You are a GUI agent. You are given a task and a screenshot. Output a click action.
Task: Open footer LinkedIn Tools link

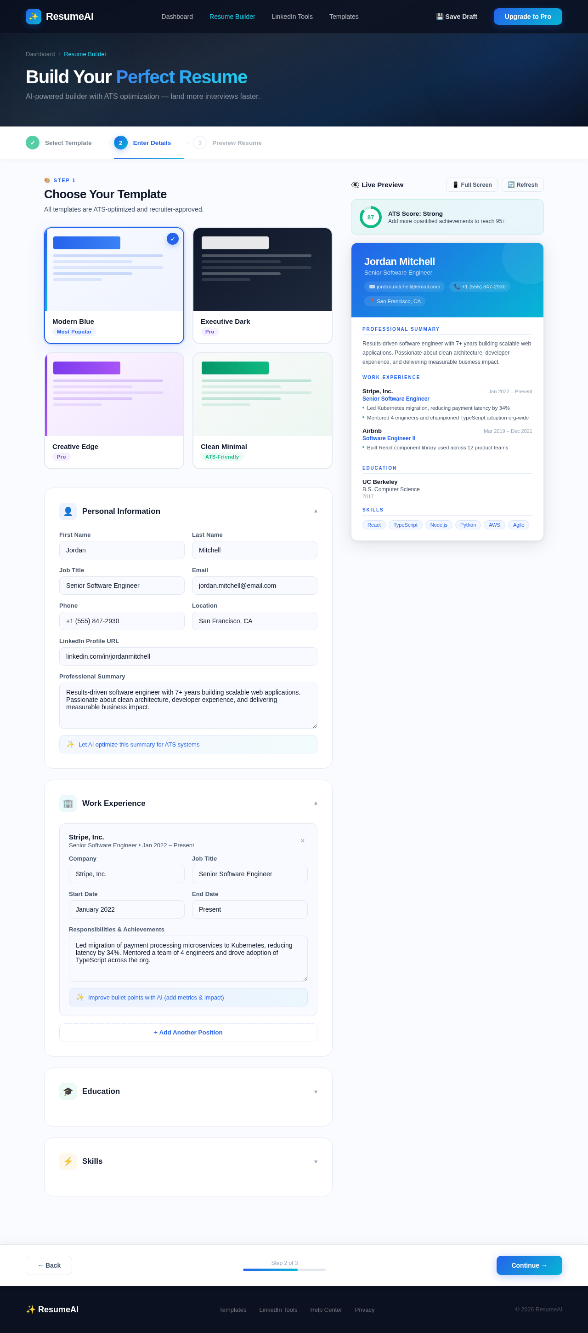[278, 1310]
